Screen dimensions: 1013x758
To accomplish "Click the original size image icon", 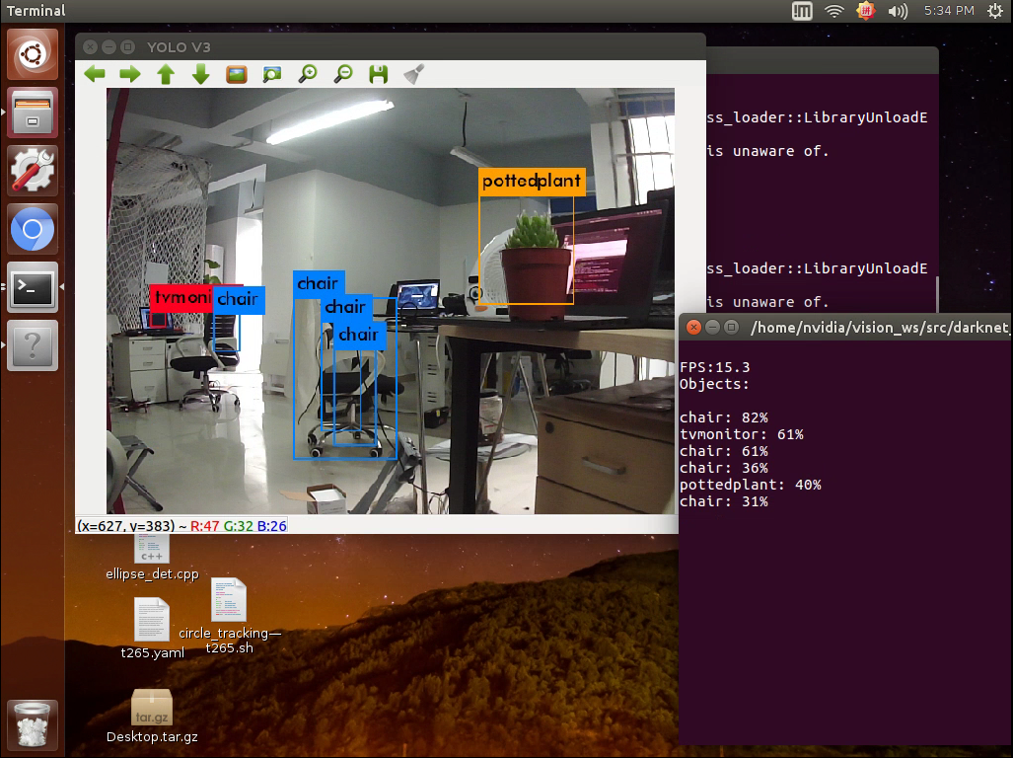I will (x=237, y=74).
